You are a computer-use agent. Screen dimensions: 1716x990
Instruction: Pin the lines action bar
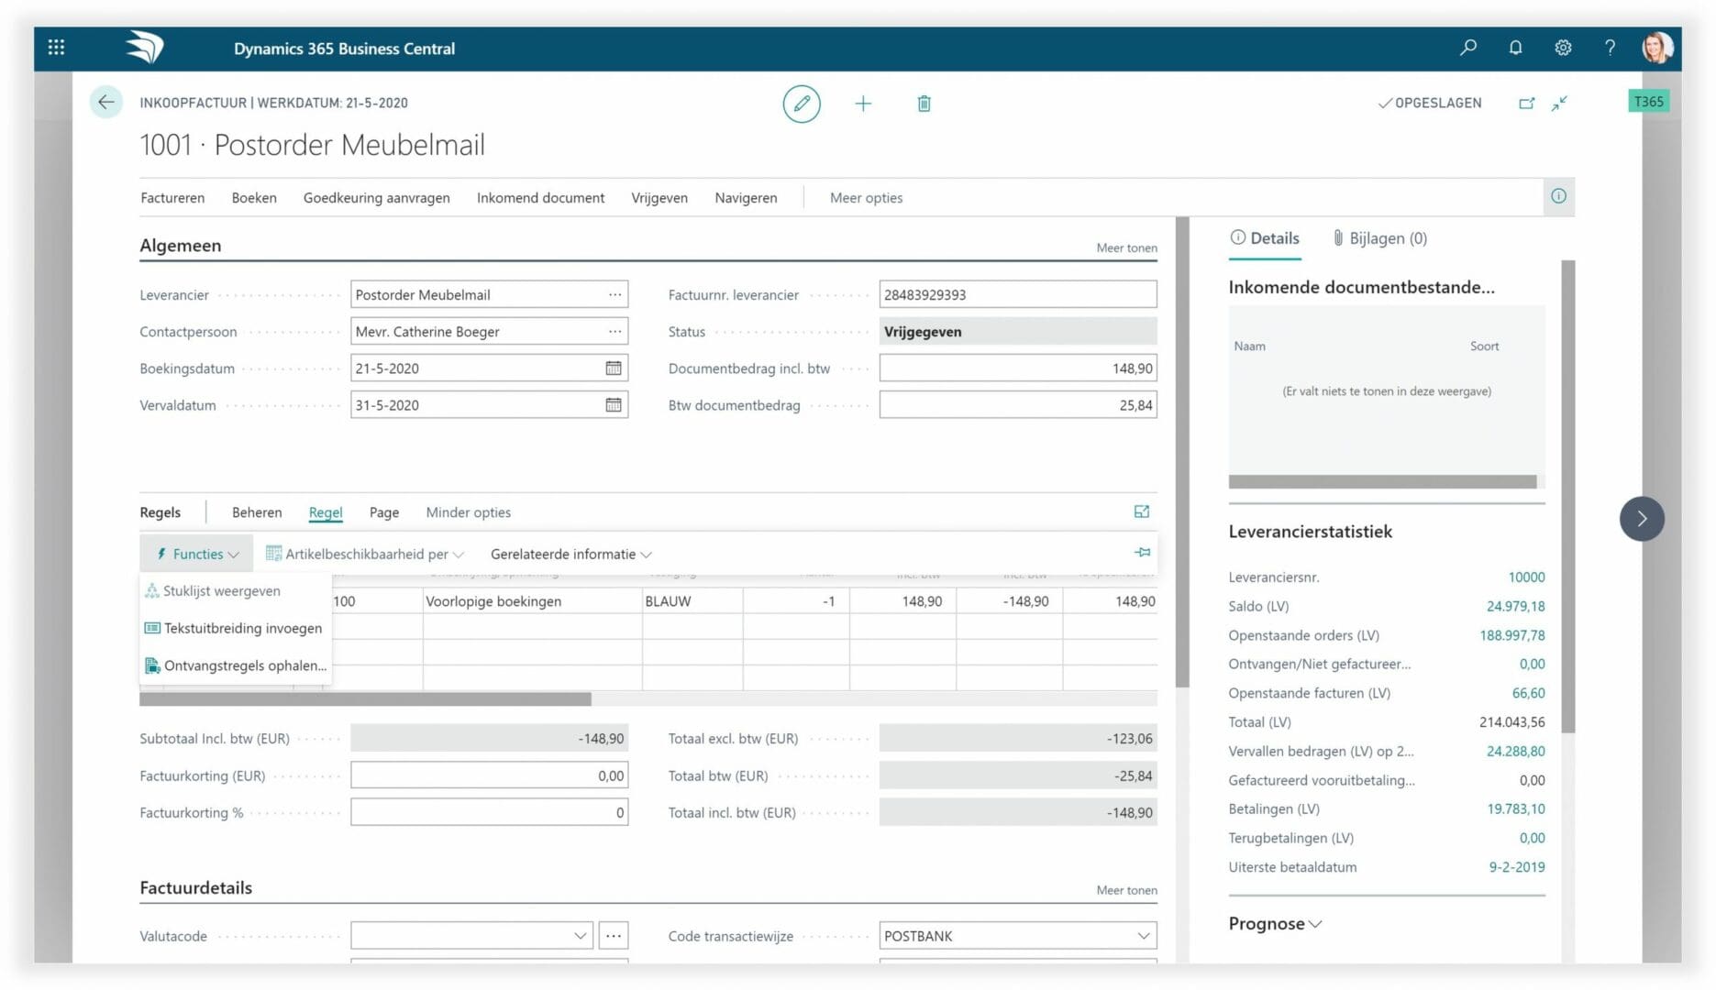tap(1142, 553)
